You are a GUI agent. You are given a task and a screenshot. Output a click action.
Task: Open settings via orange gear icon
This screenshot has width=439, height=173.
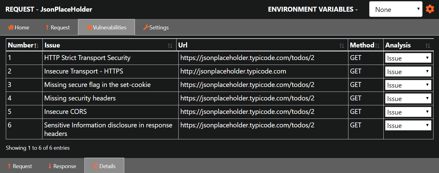430,9
